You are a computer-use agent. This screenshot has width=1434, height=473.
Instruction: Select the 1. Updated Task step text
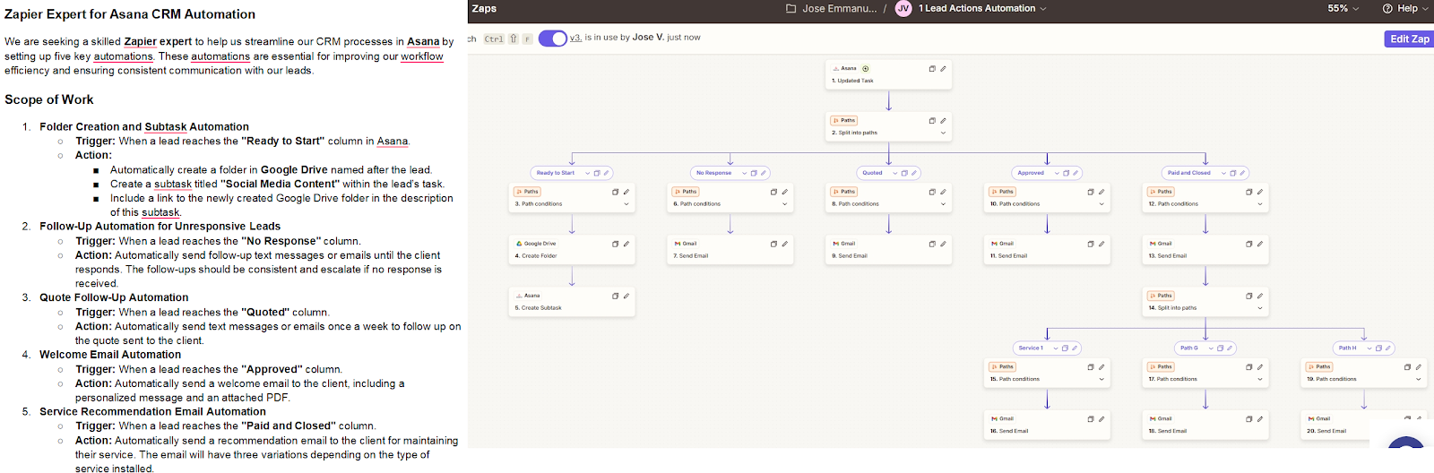(852, 81)
